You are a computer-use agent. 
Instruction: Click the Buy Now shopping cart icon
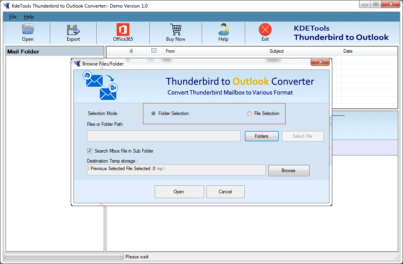pos(175,32)
